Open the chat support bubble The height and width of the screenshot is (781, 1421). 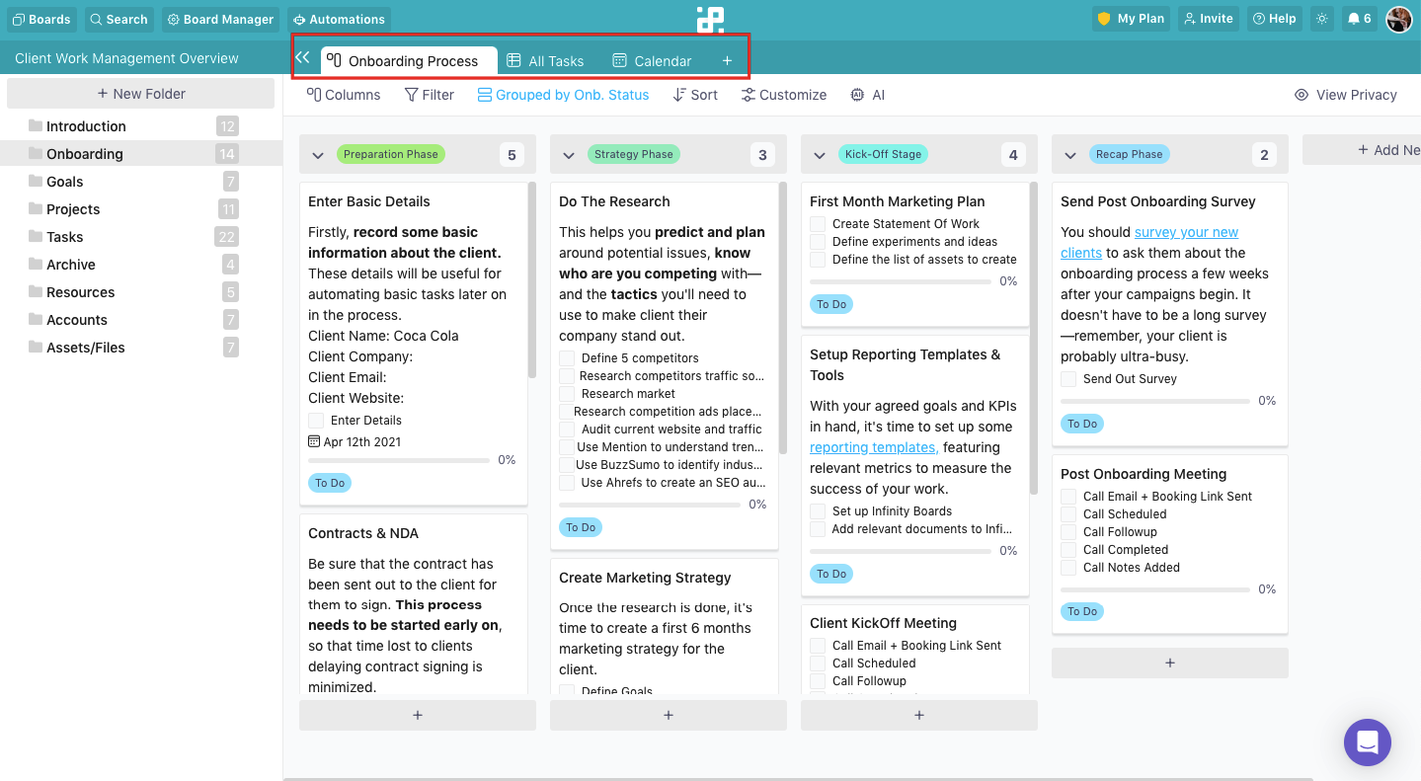point(1368,742)
